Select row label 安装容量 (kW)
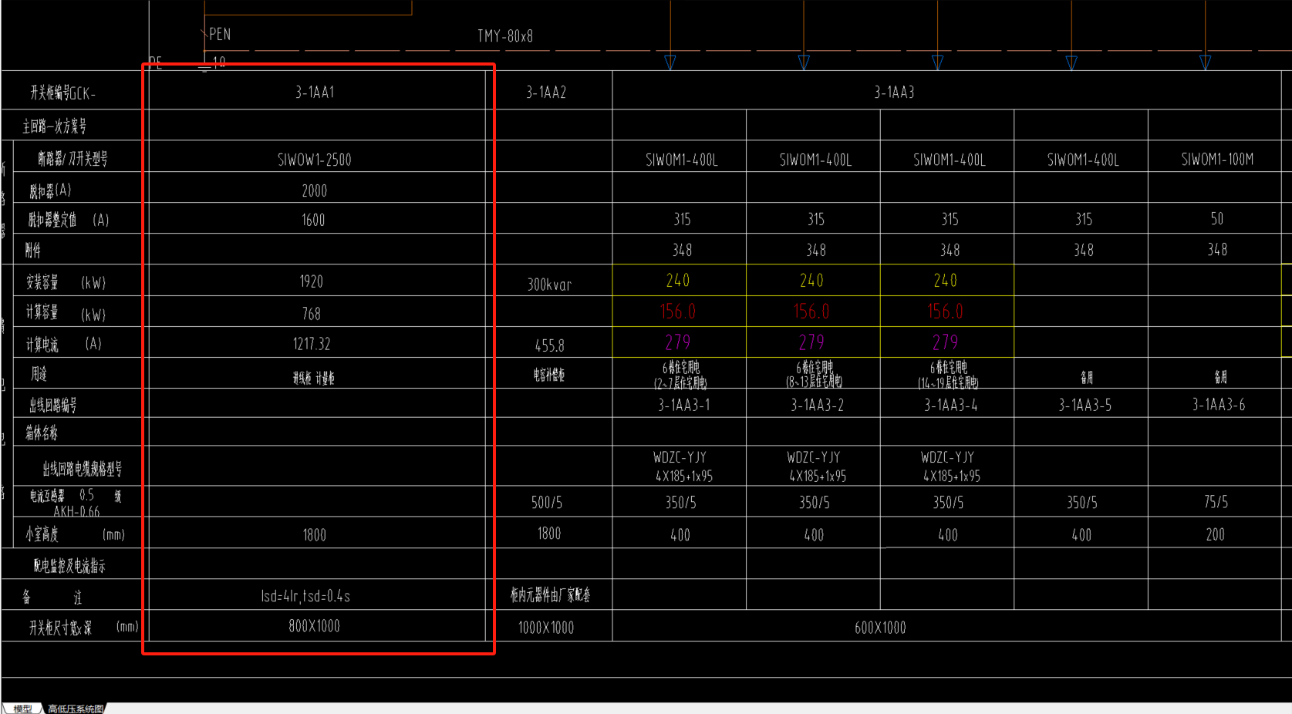This screenshot has width=1292, height=714. coord(66,282)
